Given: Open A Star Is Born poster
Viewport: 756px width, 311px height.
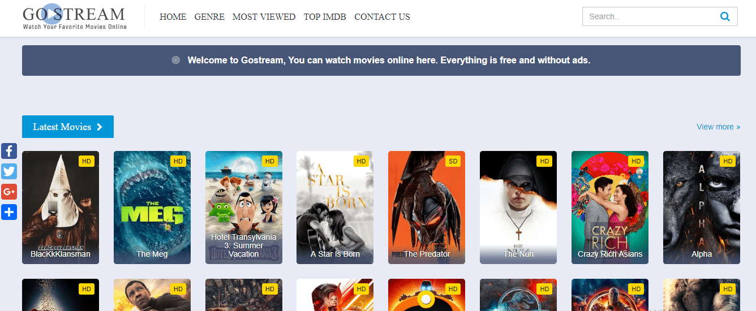Looking at the screenshot, I should 335,208.
